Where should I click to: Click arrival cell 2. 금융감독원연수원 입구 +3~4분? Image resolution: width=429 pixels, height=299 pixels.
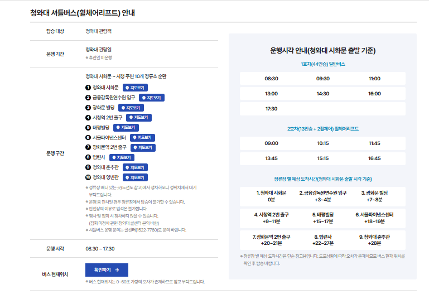[323, 196]
